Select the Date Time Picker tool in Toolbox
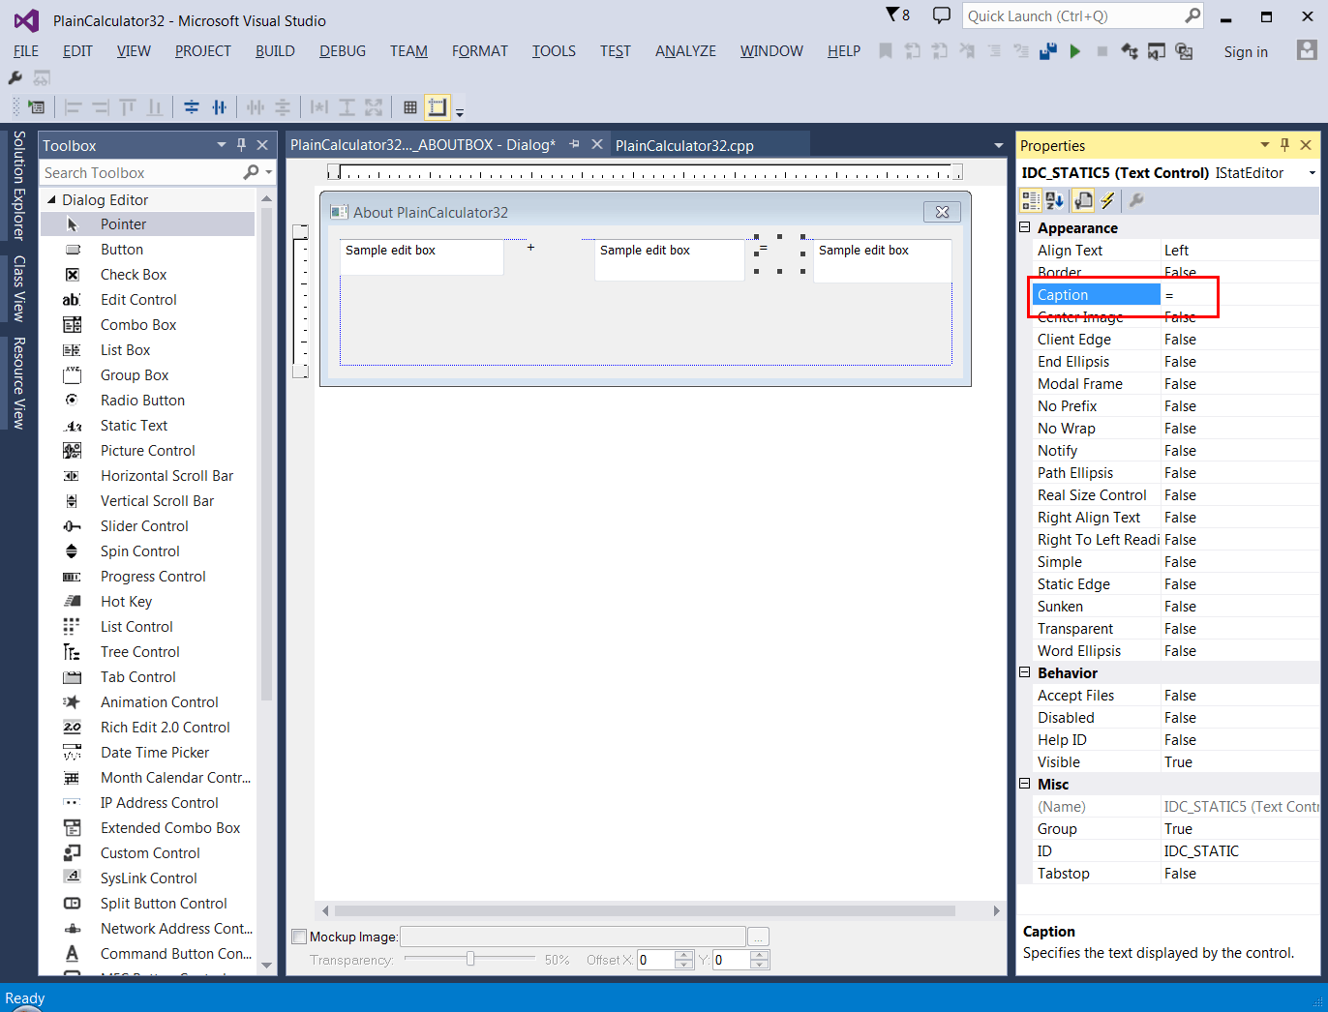Screen dimensions: 1328x1012 pos(147,753)
